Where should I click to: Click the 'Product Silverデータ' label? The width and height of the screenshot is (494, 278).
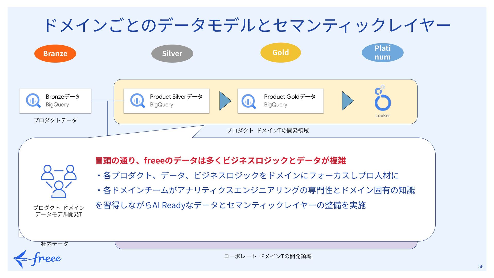(176, 97)
